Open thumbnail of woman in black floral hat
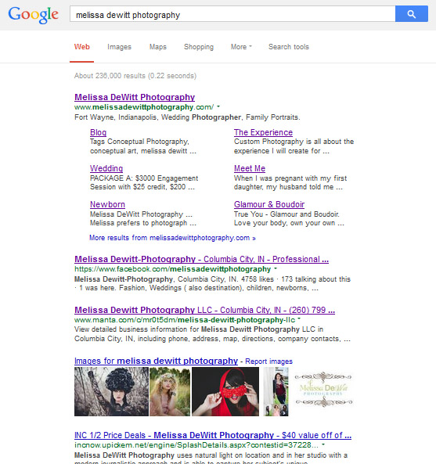The width and height of the screenshot is (436, 464). tap(111, 391)
